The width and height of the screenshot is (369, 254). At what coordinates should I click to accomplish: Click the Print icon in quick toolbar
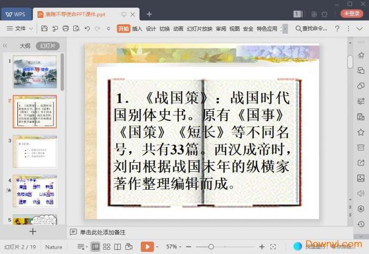(66, 28)
